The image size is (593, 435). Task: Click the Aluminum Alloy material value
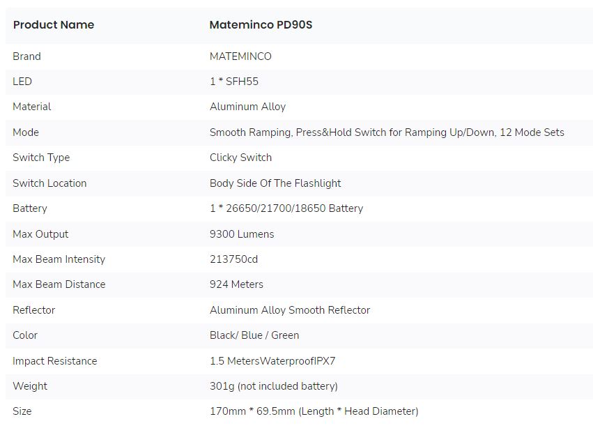[247, 107]
